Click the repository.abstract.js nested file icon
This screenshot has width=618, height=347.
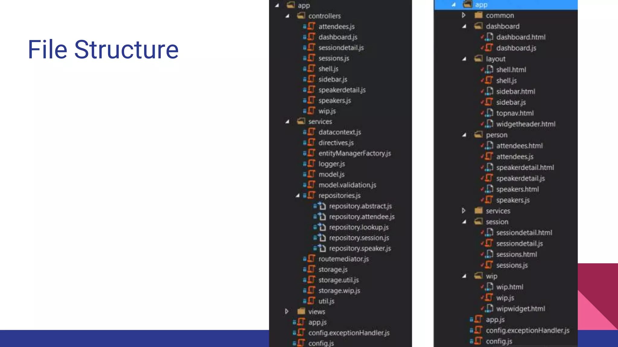[x=322, y=206]
